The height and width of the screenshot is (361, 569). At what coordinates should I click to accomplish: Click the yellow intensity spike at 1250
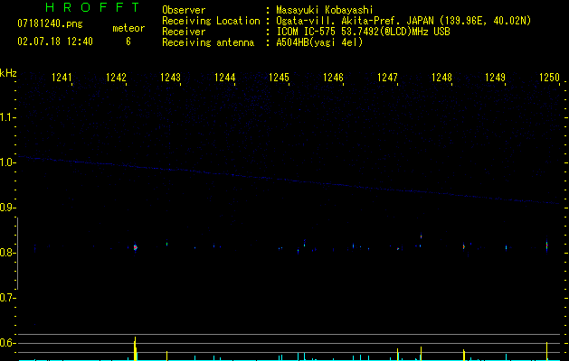(547, 351)
